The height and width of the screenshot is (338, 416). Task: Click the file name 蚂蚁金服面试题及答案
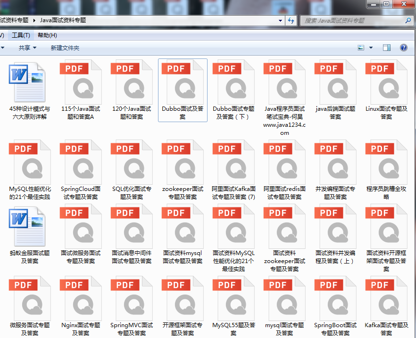(x=30, y=257)
